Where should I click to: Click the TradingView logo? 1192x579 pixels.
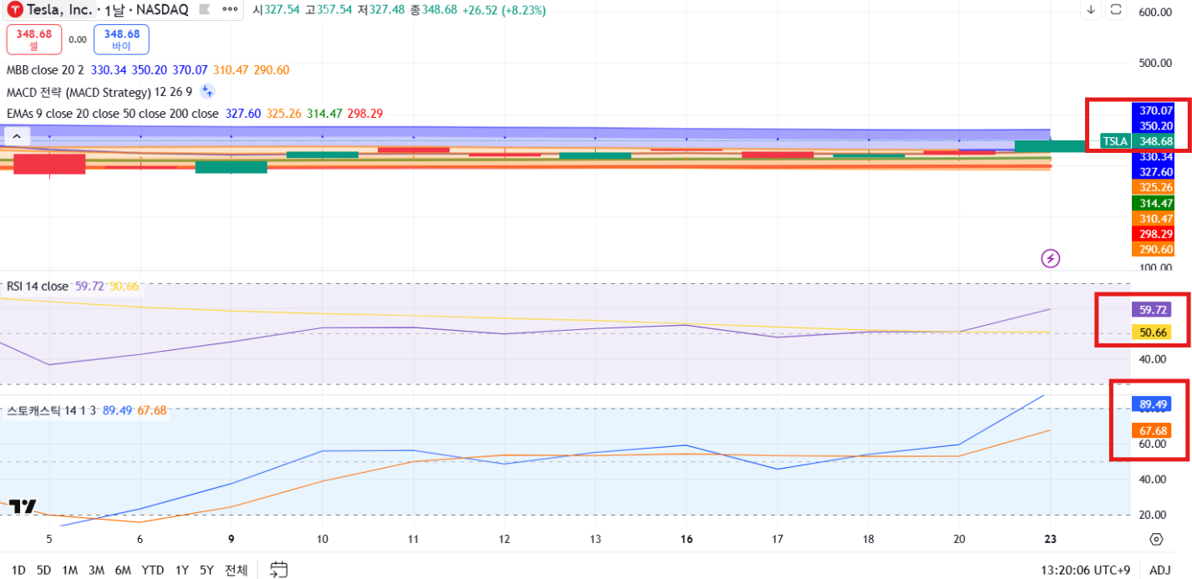(23, 506)
